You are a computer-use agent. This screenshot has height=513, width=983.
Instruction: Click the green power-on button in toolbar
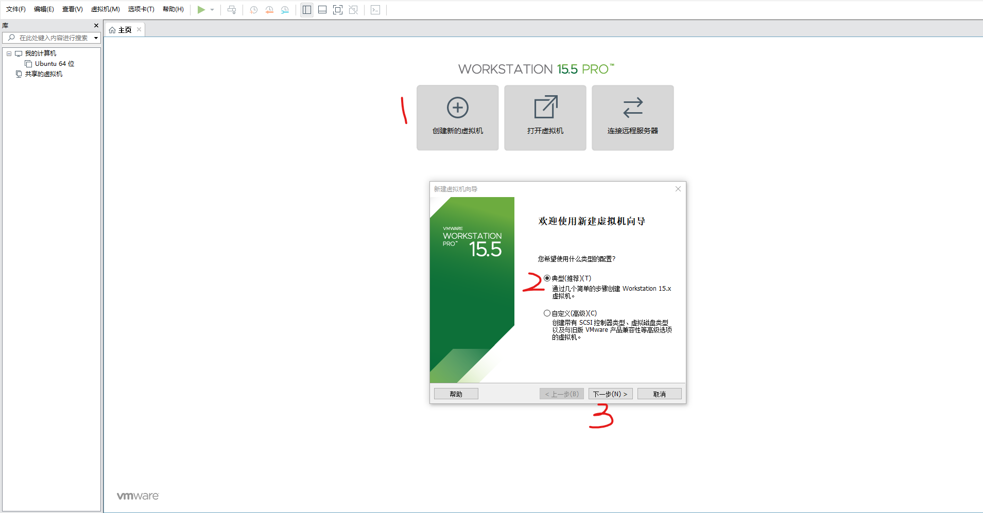coord(201,9)
